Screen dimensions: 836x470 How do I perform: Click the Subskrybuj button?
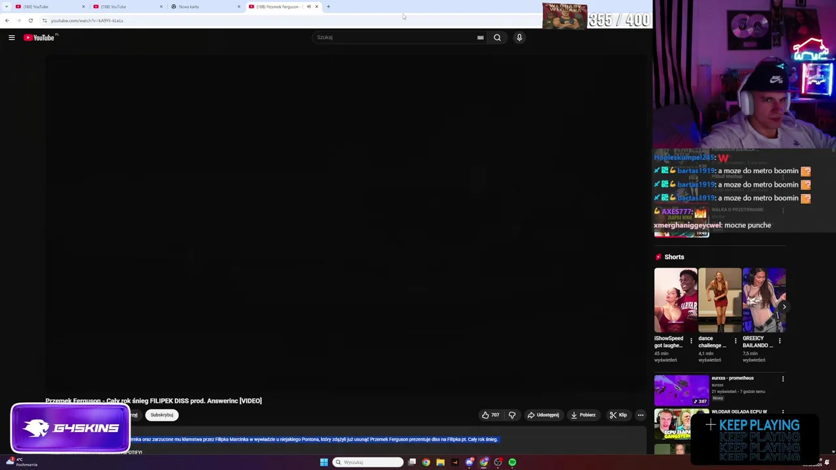(x=161, y=415)
